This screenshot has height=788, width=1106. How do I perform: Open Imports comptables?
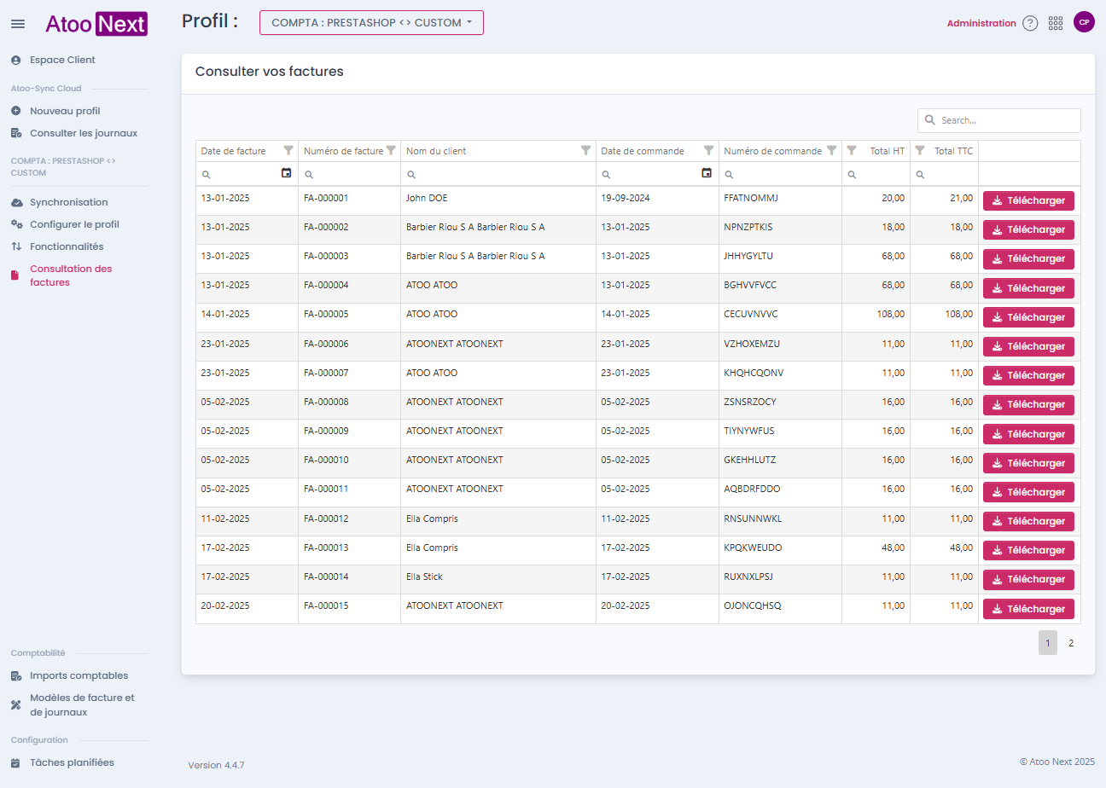[x=79, y=675]
